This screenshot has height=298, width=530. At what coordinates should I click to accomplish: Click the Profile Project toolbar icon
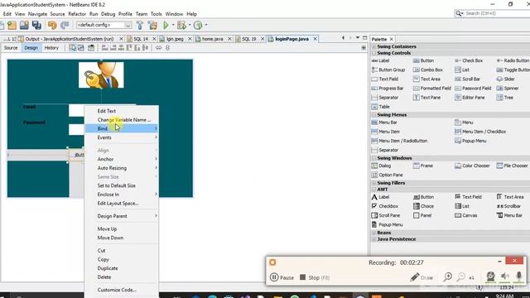pyautogui.click(x=198, y=25)
